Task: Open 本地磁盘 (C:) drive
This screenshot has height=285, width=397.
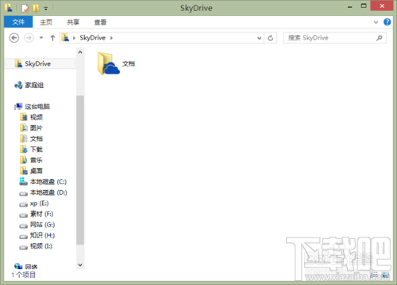Action: point(48,181)
